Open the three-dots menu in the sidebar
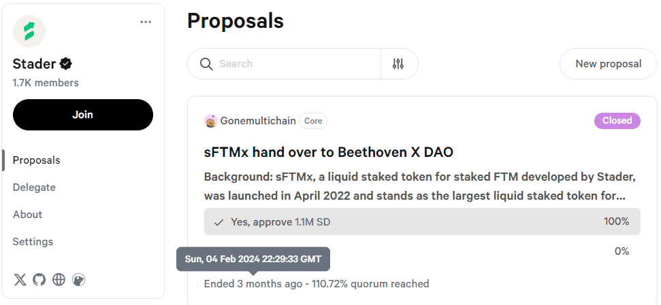Viewport: 661px width, 305px height. coord(146,22)
